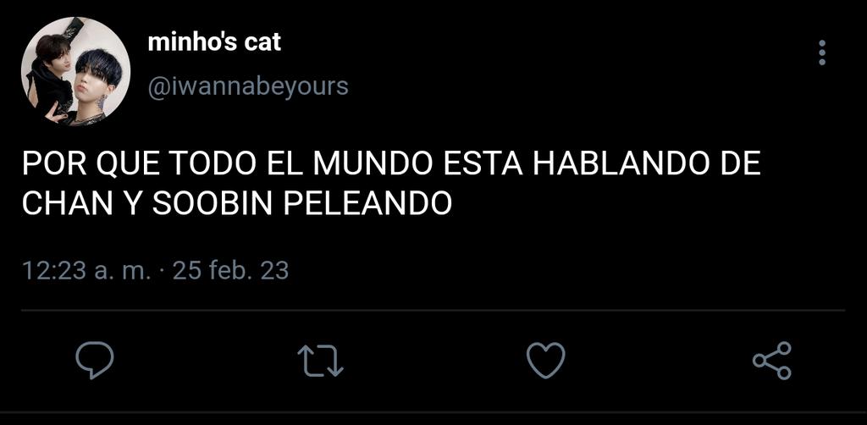Click the tweet text starting POR QUE TODO
The image size is (867, 425).
point(391,184)
